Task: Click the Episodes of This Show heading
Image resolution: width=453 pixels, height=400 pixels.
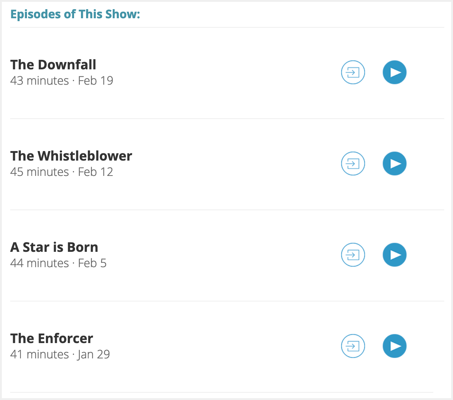Action: pyautogui.click(x=75, y=14)
